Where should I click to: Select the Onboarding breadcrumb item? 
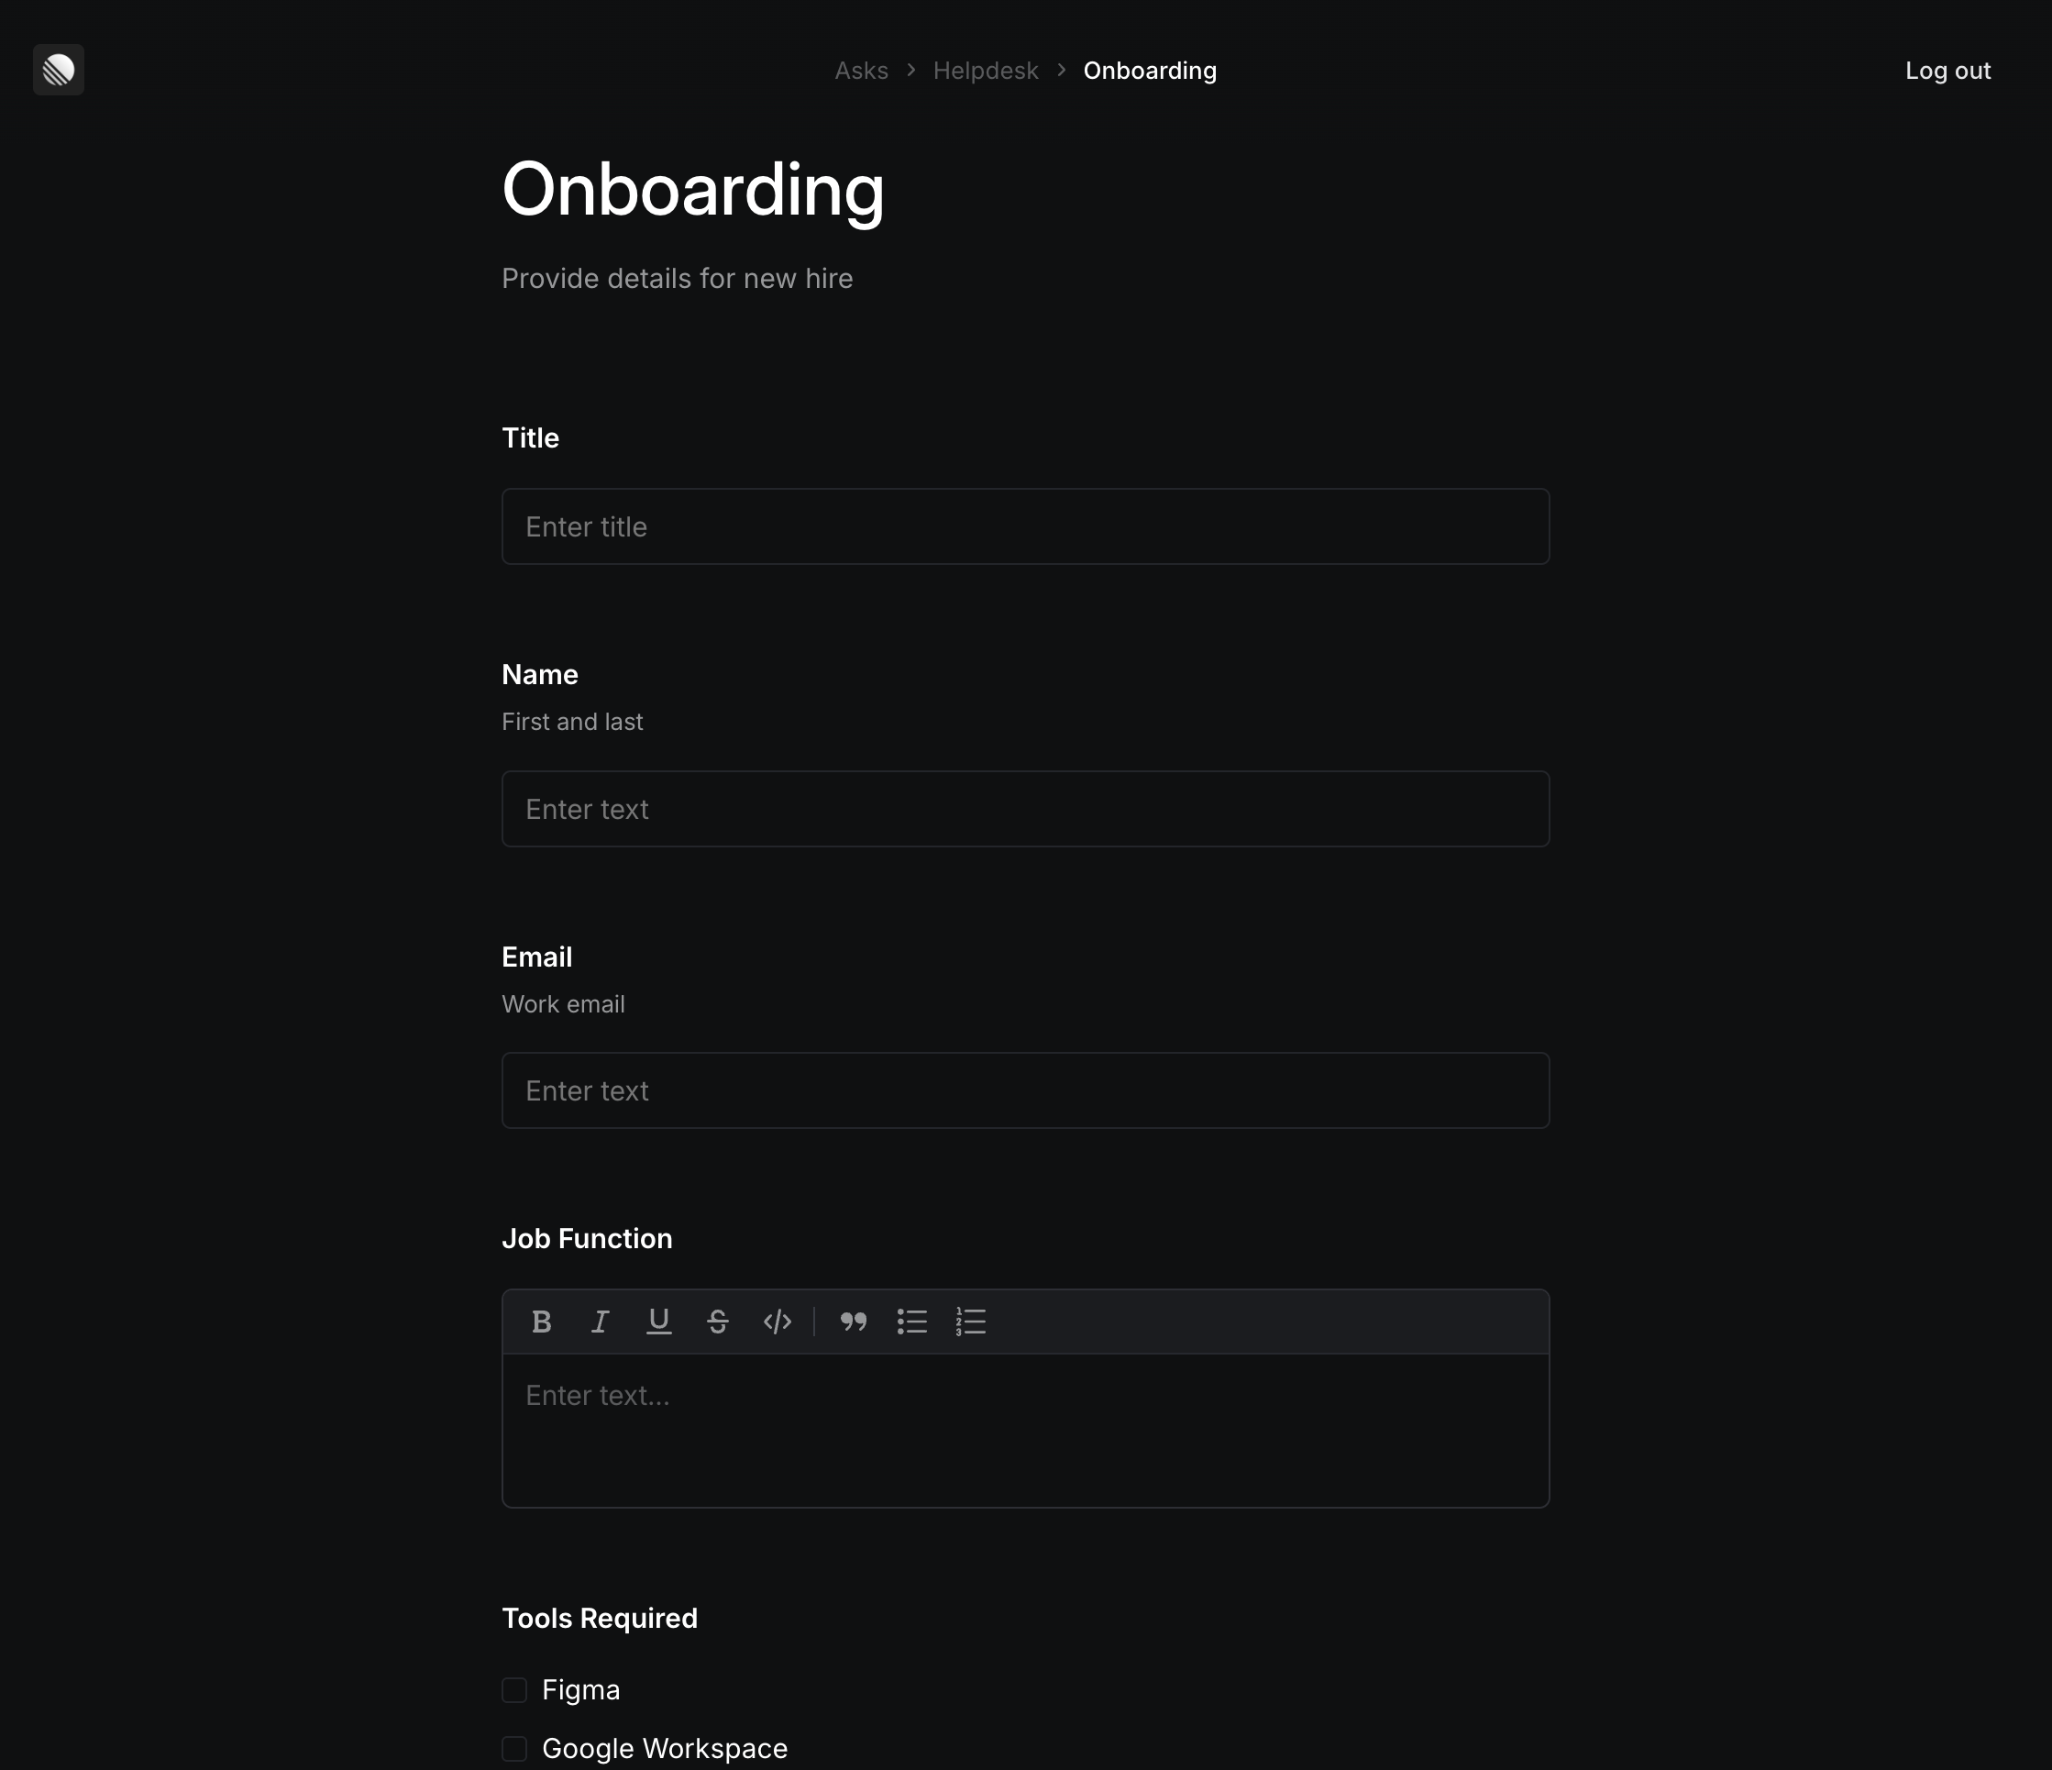coord(1149,71)
